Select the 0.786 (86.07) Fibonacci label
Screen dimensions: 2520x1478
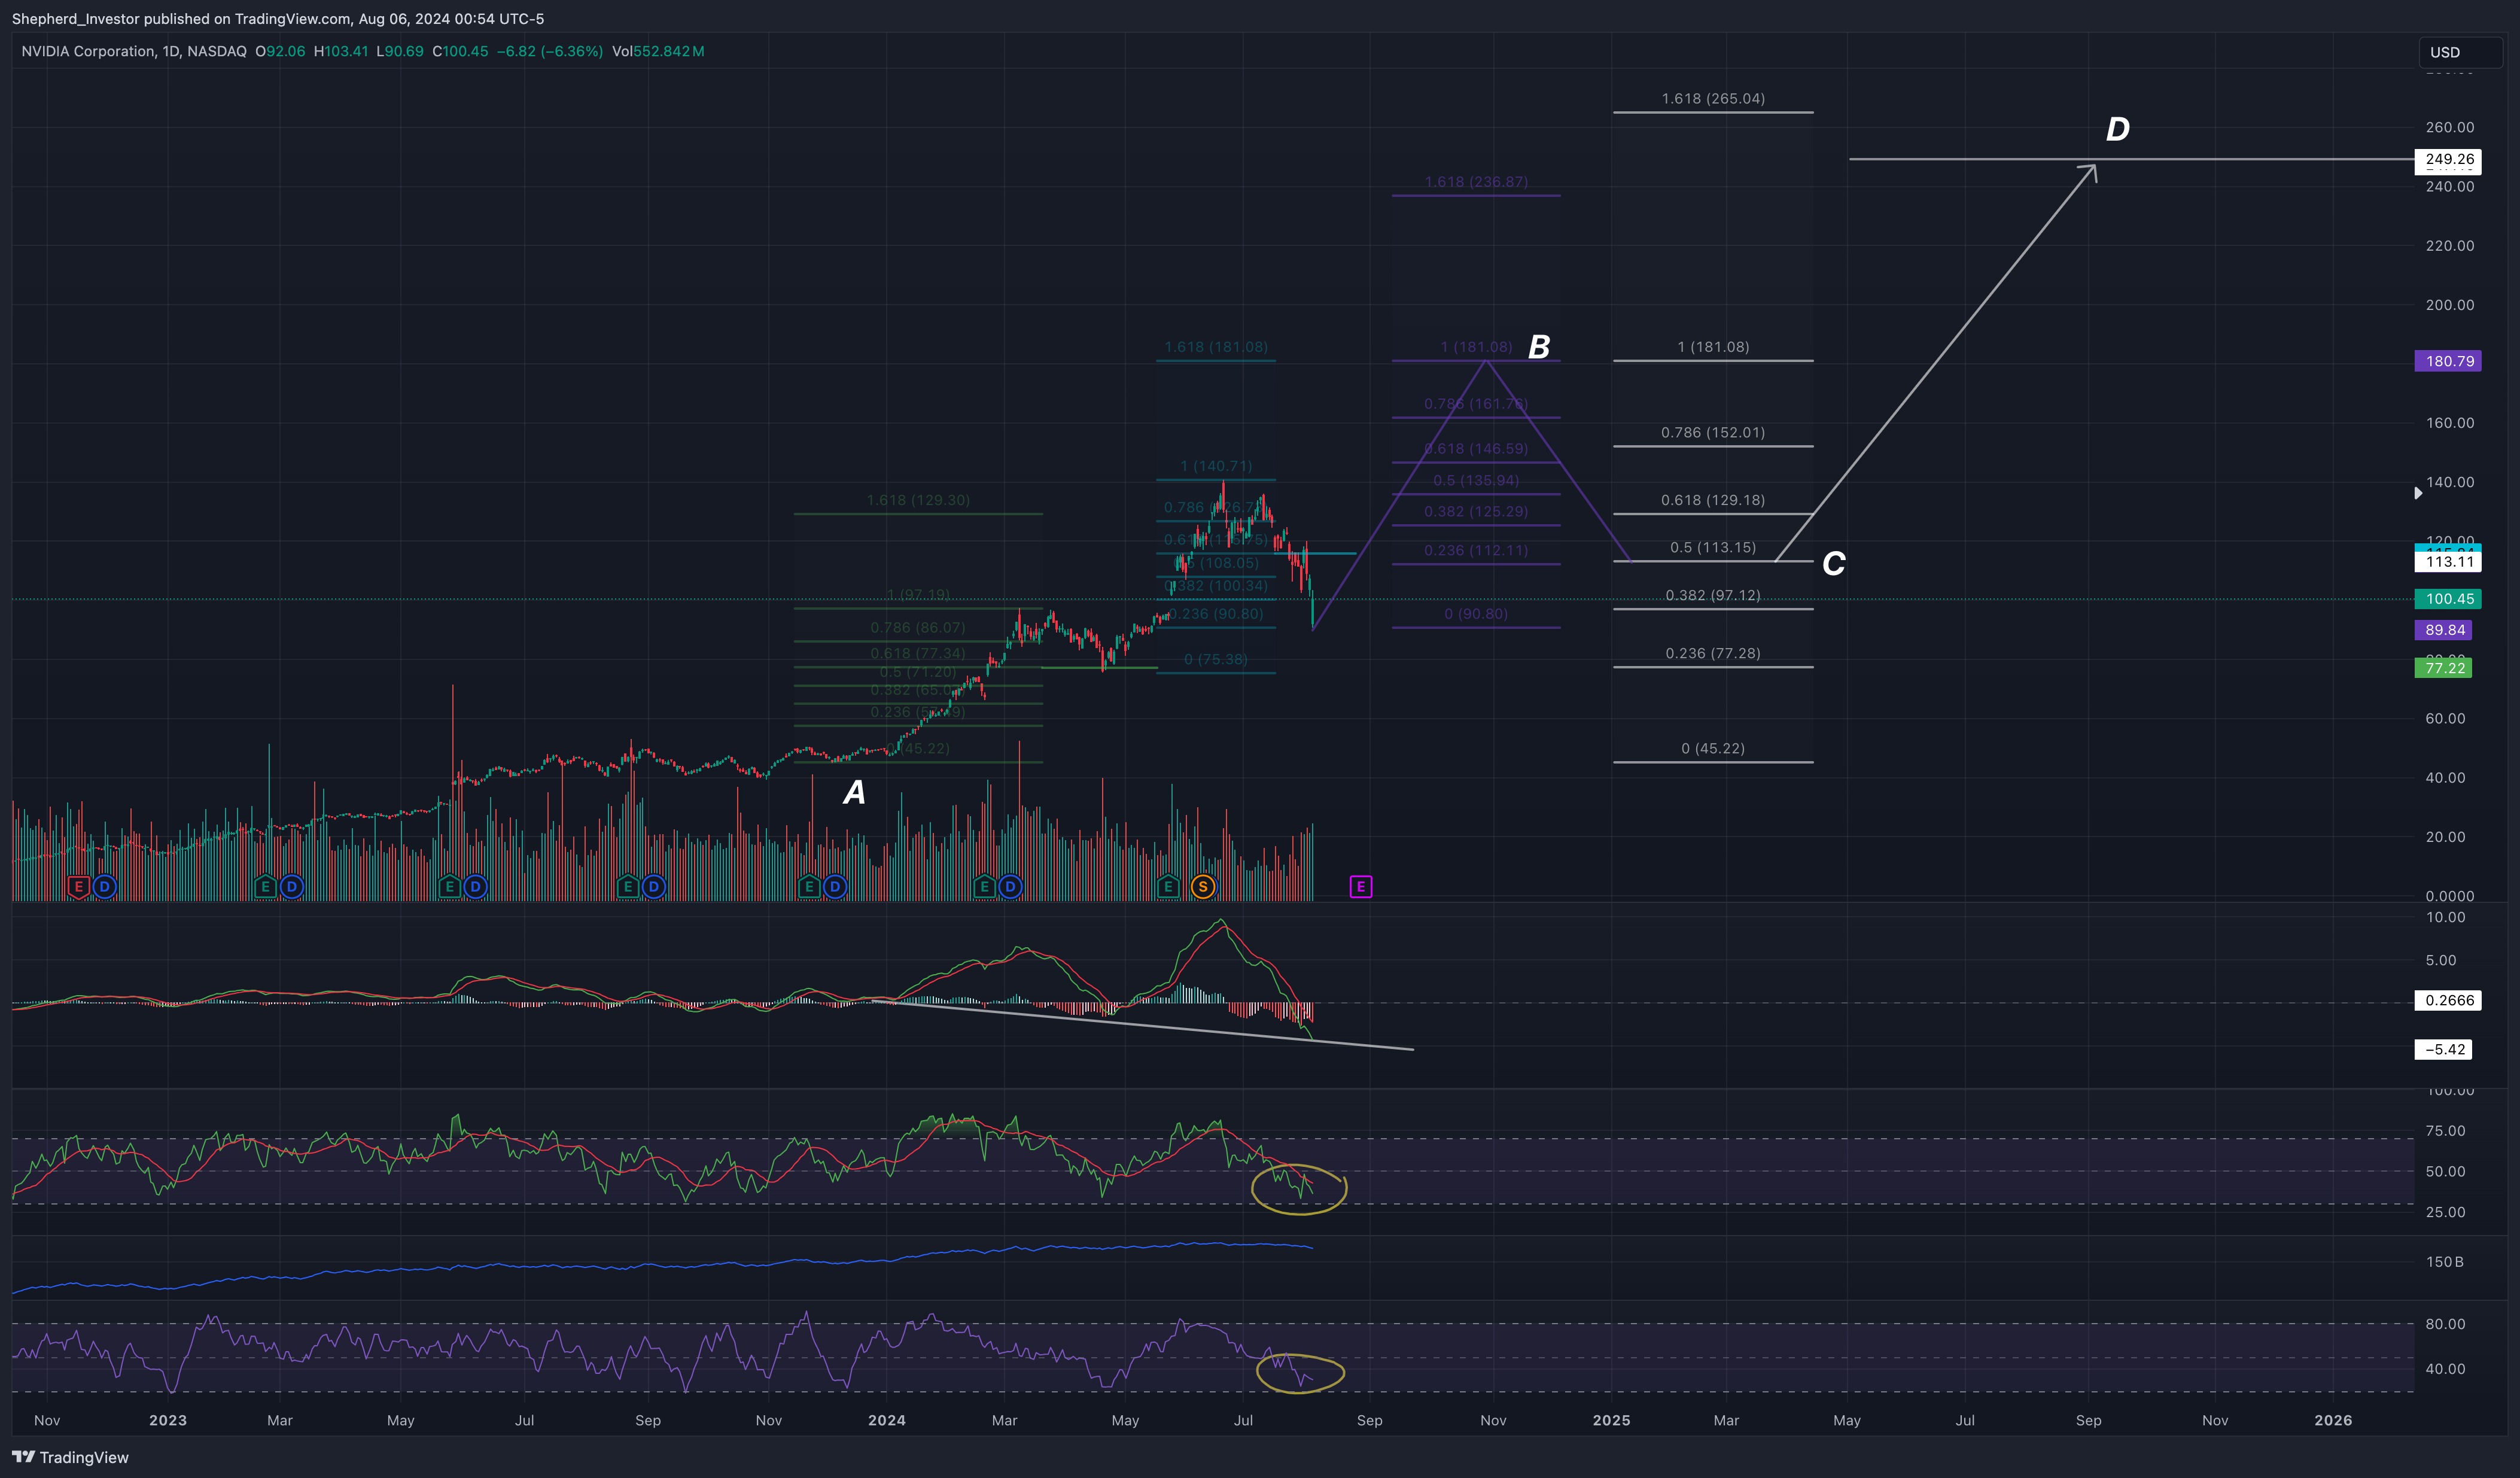tap(918, 628)
